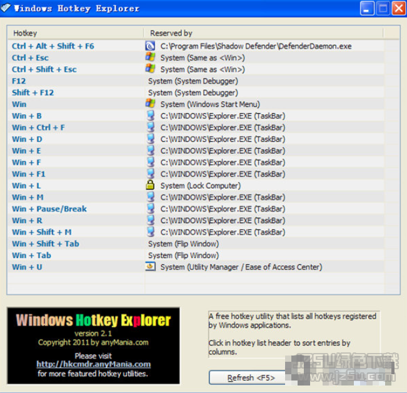
Task: Click padlock icon in Lock Computer row
Action: point(150,185)
